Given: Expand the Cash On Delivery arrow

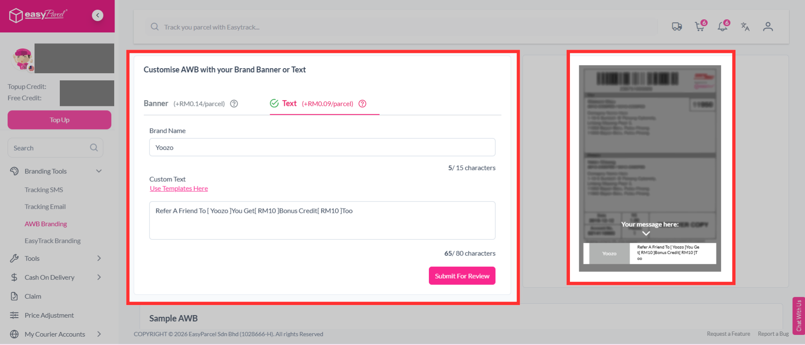Looking at the screenshot, I should point(99,277).
